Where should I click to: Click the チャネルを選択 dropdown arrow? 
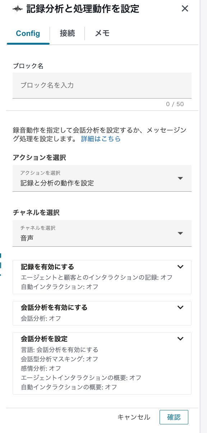coord(180,233)
